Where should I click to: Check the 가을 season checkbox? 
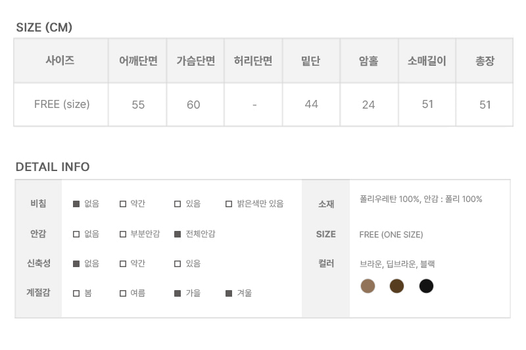[x=178, y=293]
